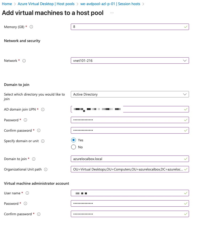Click info icon beside Specify domain or unit
The width and height of the screenshot is (201, 227).
click(x=43, y=141)
